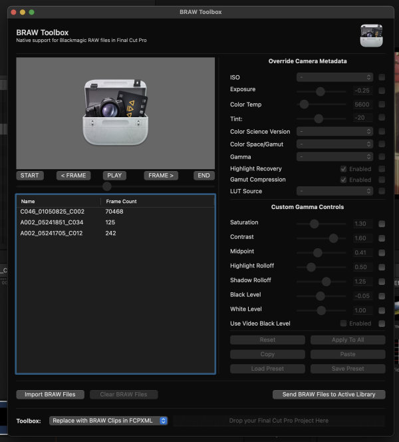Enable the Gamma override checkbox
This screenshot has height=442, width=399.
(x=382, y=156)
